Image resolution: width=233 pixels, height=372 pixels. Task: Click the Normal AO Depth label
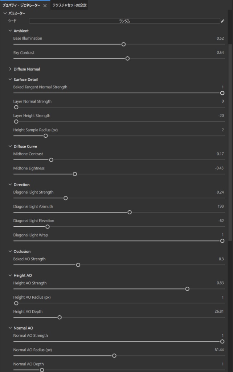point(28,364)
